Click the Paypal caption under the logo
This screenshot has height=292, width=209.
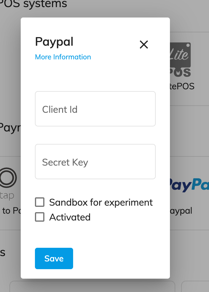[181, 211]
